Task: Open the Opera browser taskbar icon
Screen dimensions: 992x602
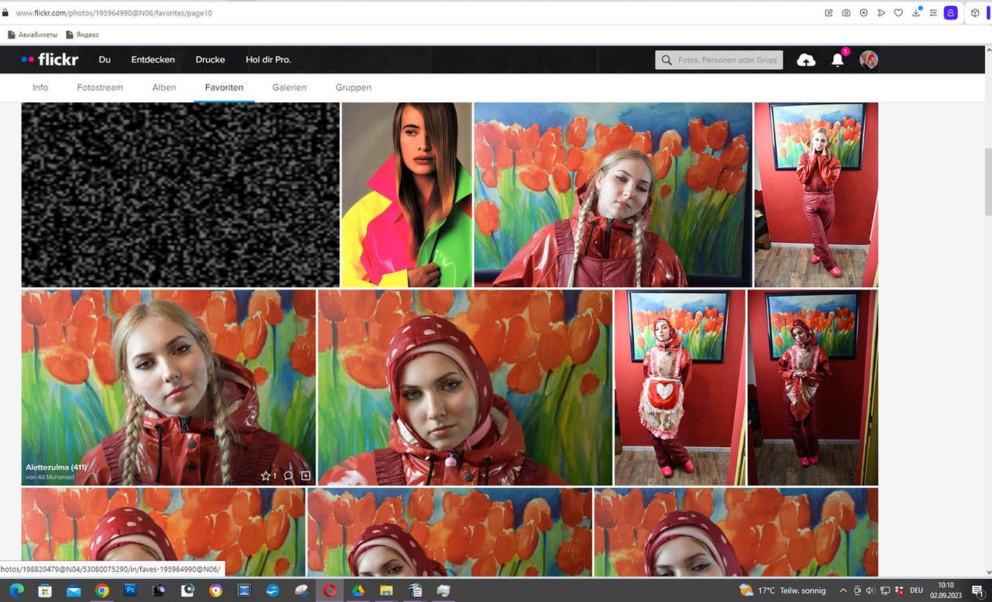Action: point(329,590)
